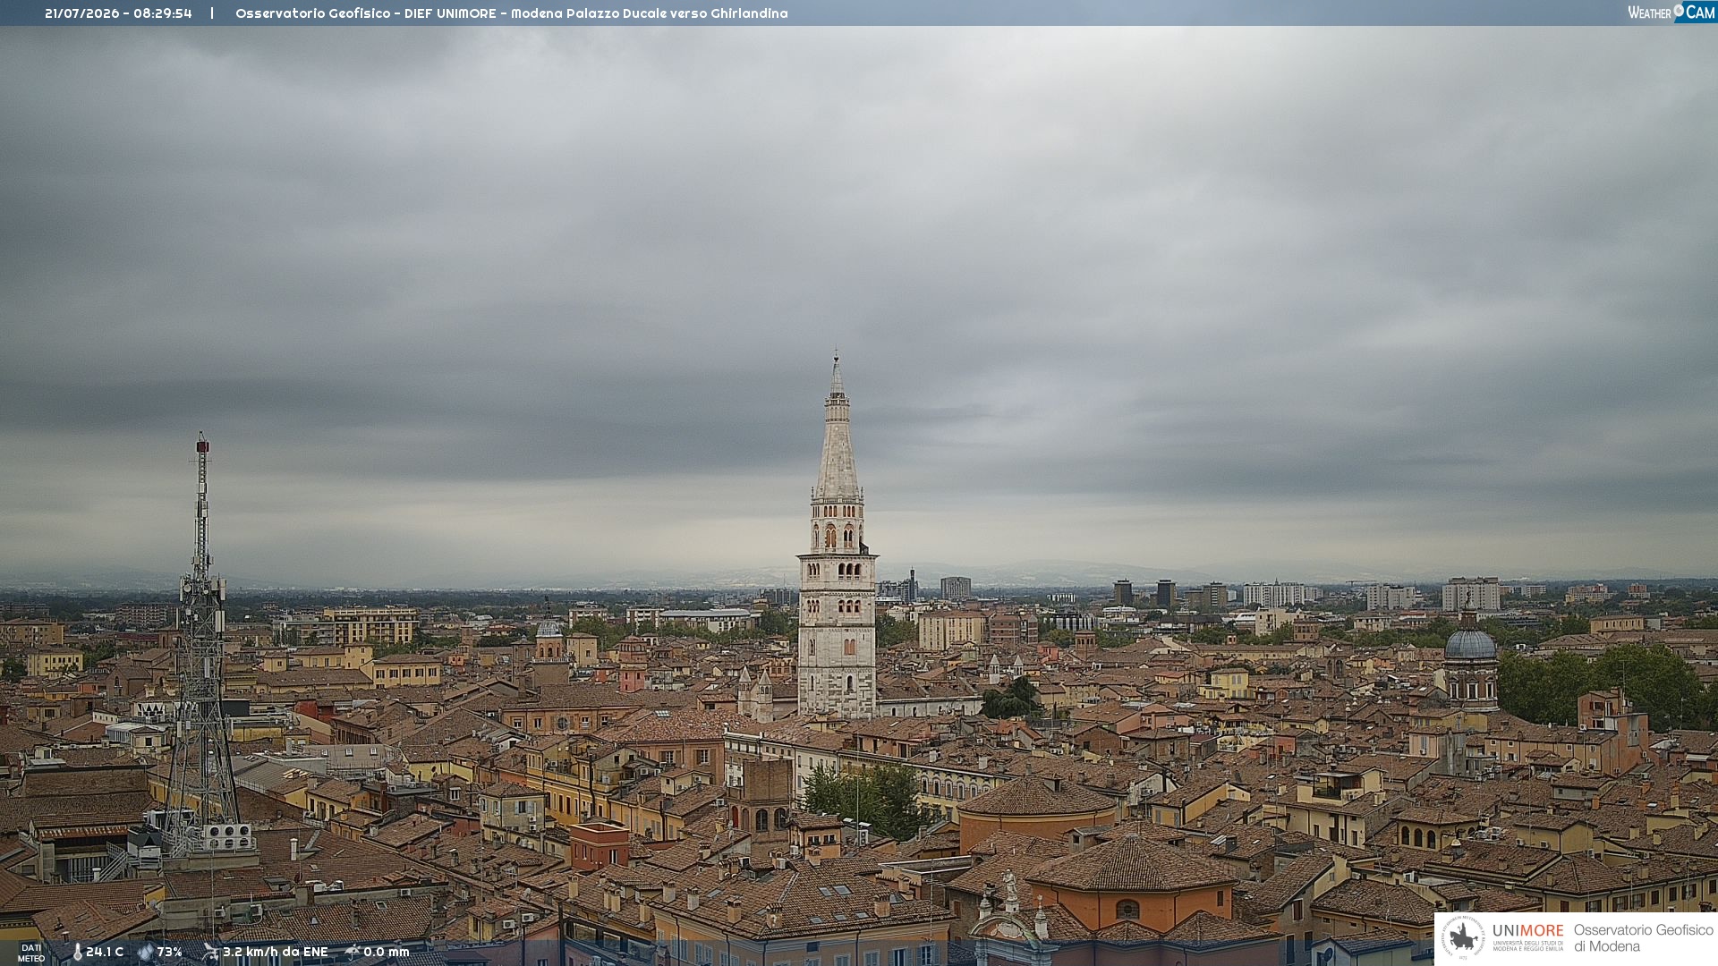The image size is (1718, 966).
Task: Click the 24.1 C temperature reading
Action: click(x=105, y=952)
